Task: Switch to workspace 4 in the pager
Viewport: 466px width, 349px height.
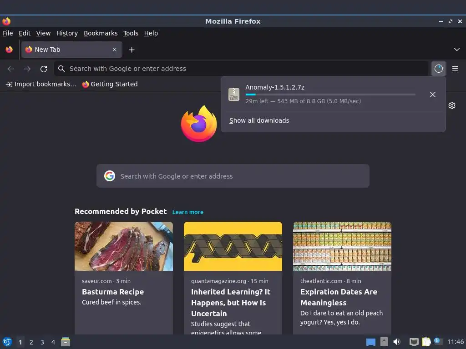Action: point(53,342)
